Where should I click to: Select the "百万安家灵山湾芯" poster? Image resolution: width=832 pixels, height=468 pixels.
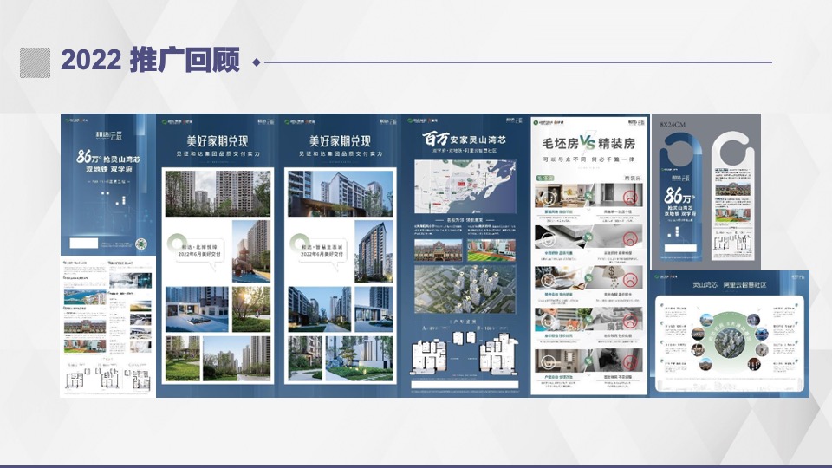tap(465, 255)
